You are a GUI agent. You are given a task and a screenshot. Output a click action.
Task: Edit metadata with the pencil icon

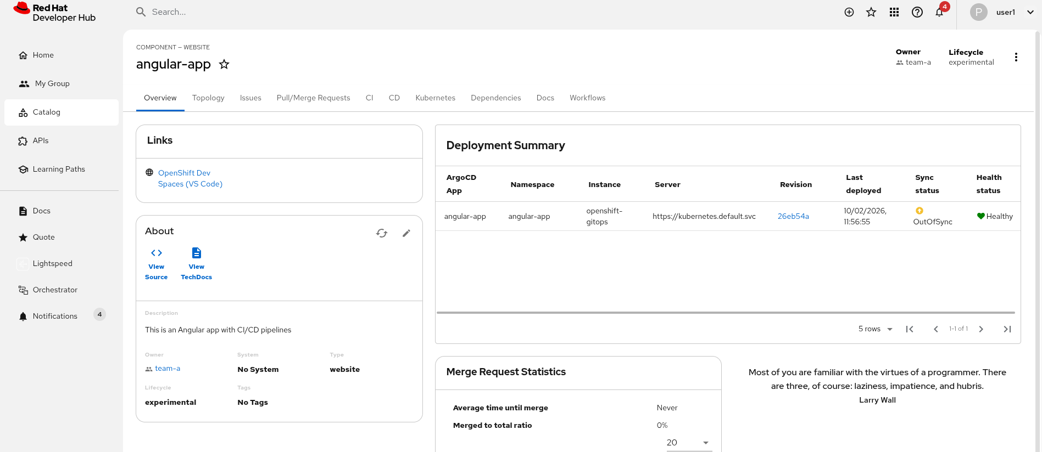coord(406,233)
